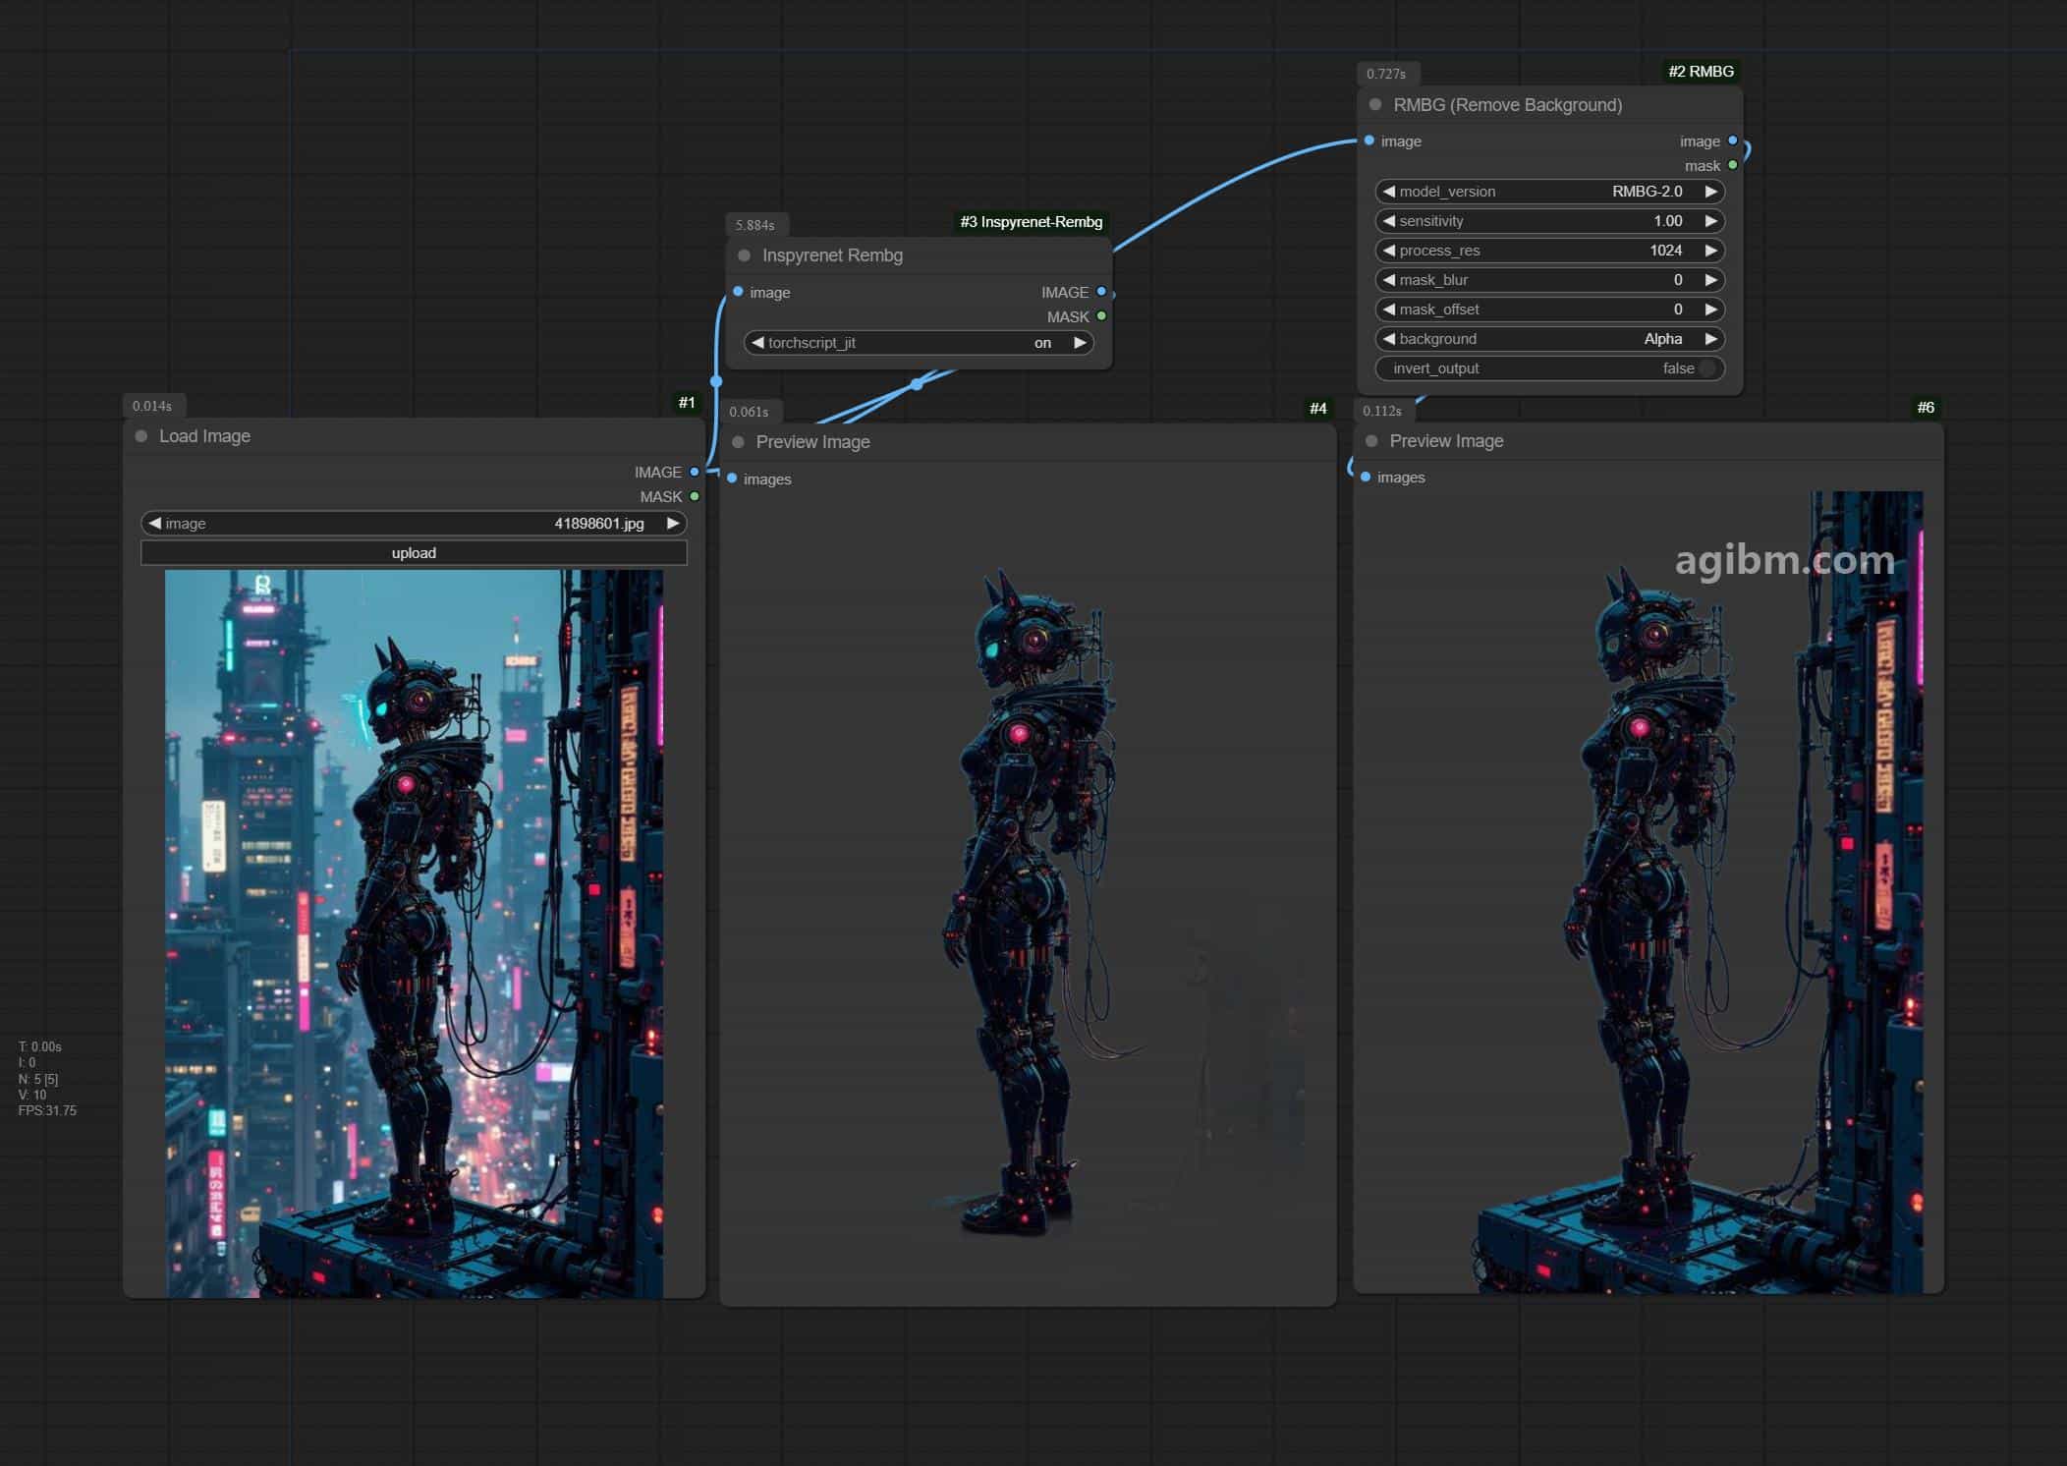Click the wire reroute dot below Inspyrenet node
2067x1466 pixels.
click(917, 384)
